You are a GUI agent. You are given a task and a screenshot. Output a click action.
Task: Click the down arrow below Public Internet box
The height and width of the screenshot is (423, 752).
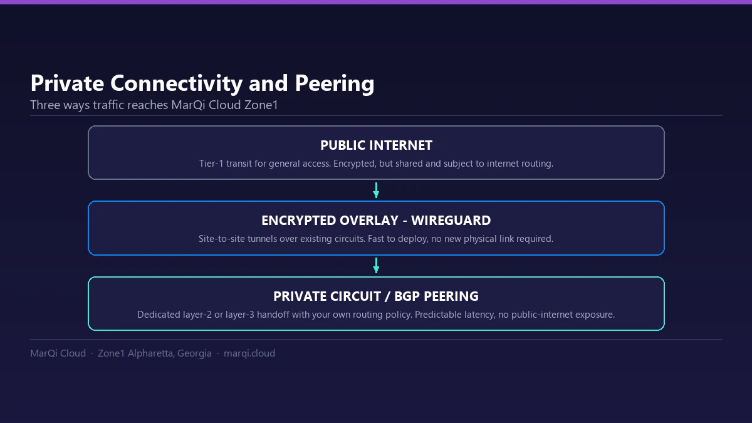pyautogui.click(x=376, y=190)
